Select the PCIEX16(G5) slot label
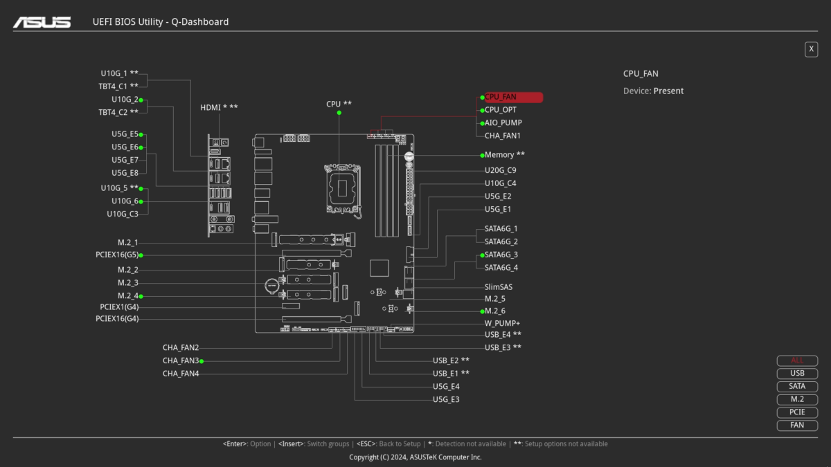 pos(116,255)
